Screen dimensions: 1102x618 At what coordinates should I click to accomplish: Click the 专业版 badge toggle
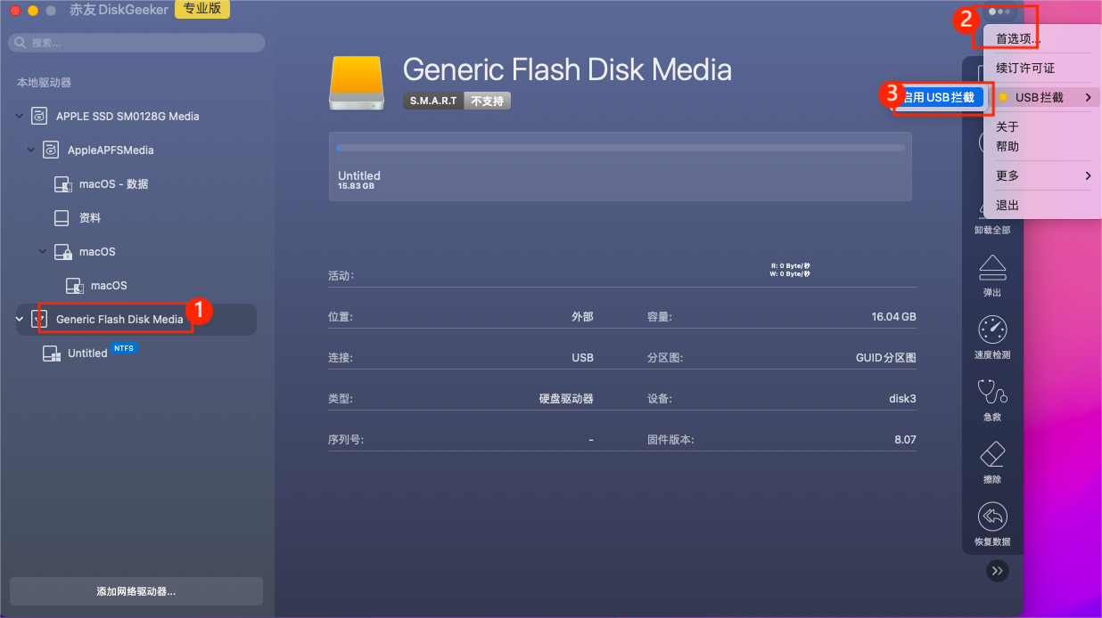pyautogui.click(x=201, y=10)
